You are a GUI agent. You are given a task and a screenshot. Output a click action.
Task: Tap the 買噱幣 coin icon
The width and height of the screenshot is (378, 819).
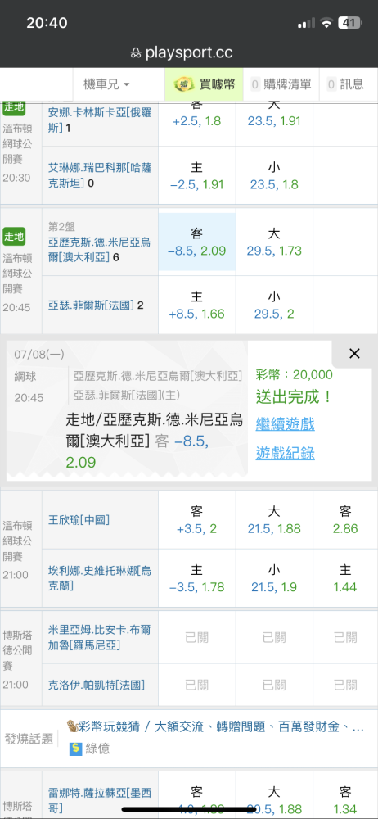(183, 84)
